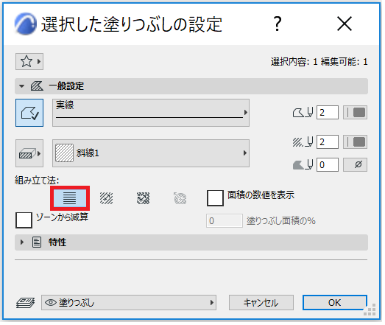Enable ゾーンから減算 checkbox
385x325 pixels.
tap(24, 220)
